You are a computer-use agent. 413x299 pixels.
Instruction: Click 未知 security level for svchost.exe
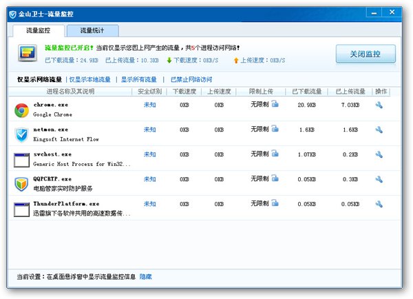[x=149, y=154]
